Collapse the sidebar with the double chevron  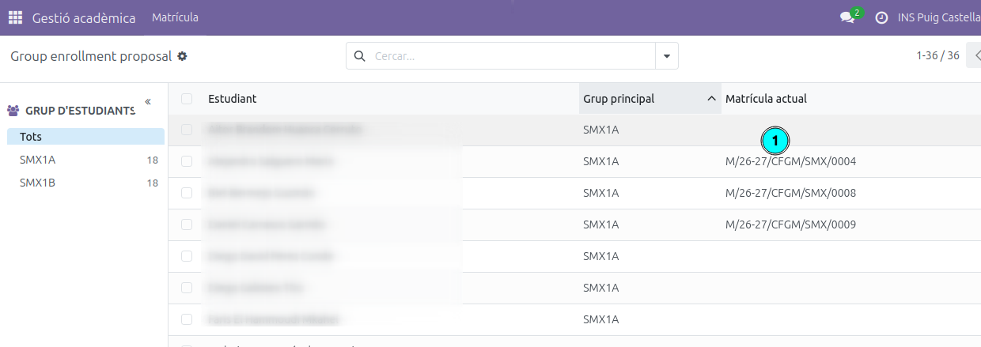pyautogui.click(x=148, y=102)
